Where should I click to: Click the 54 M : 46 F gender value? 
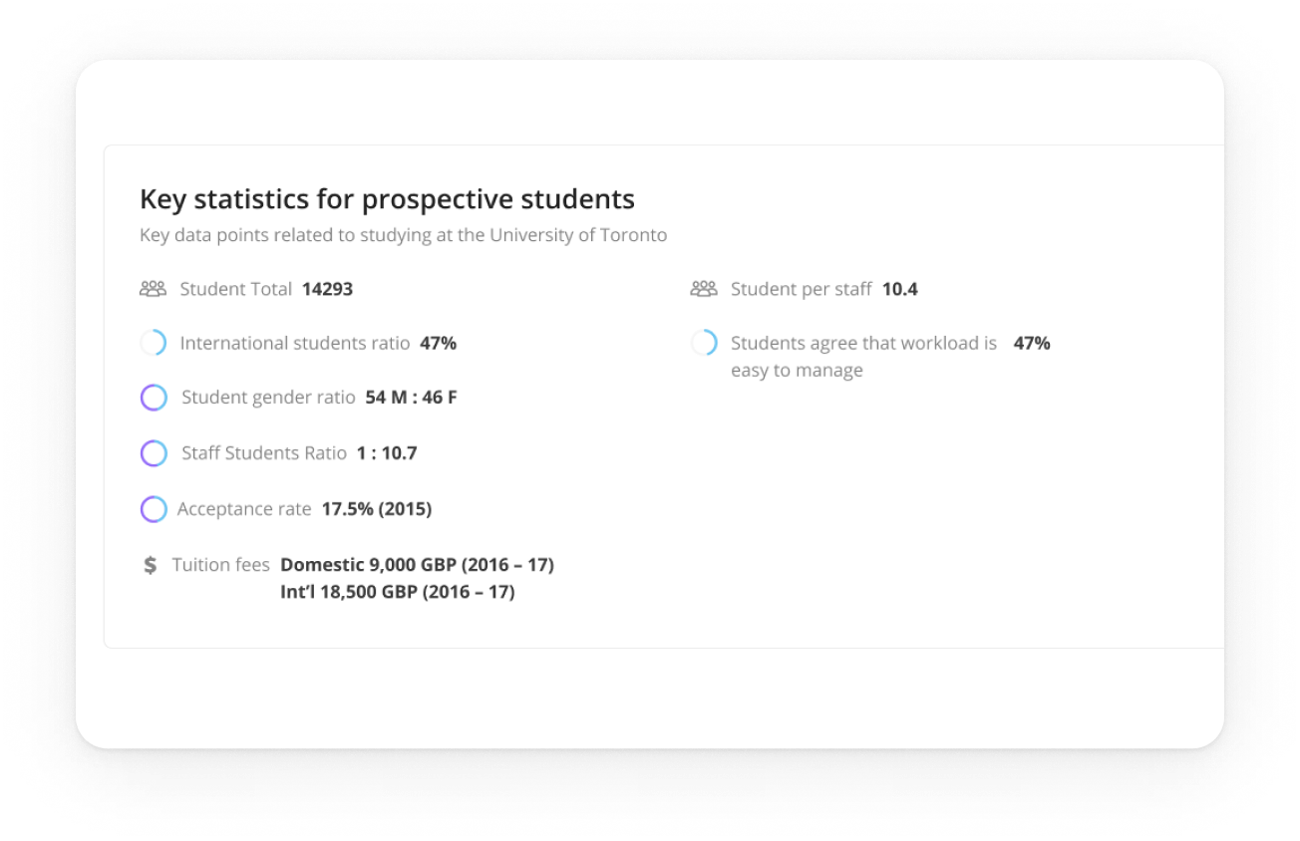click(411, 397)
